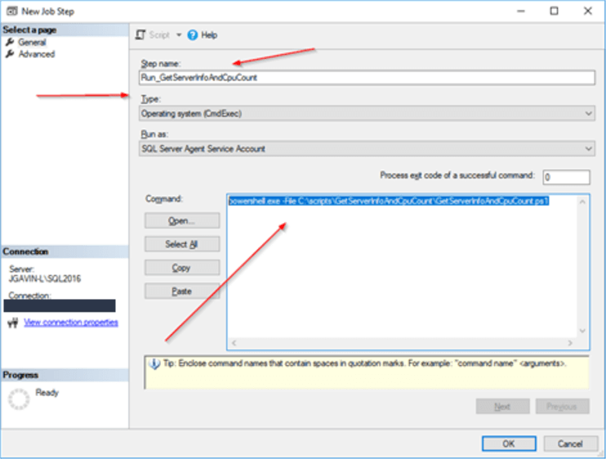The height and width of the screenshot is (459, 606).
Task: Click command box right scroll arrow
Action: click(570, 343)
